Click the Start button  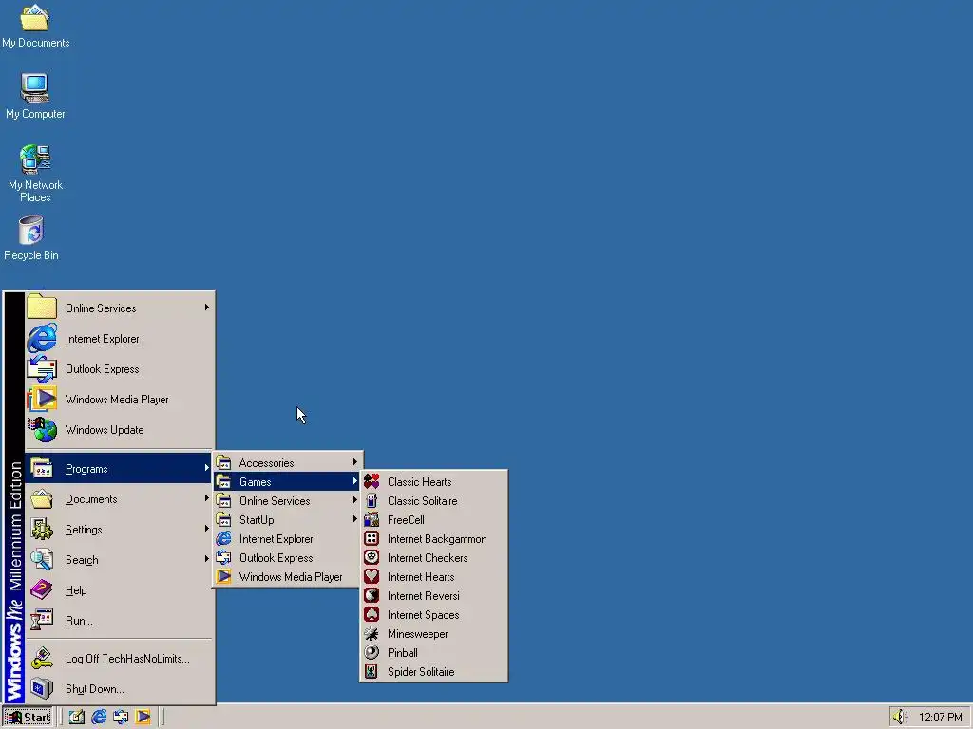(x=28, y=717)
